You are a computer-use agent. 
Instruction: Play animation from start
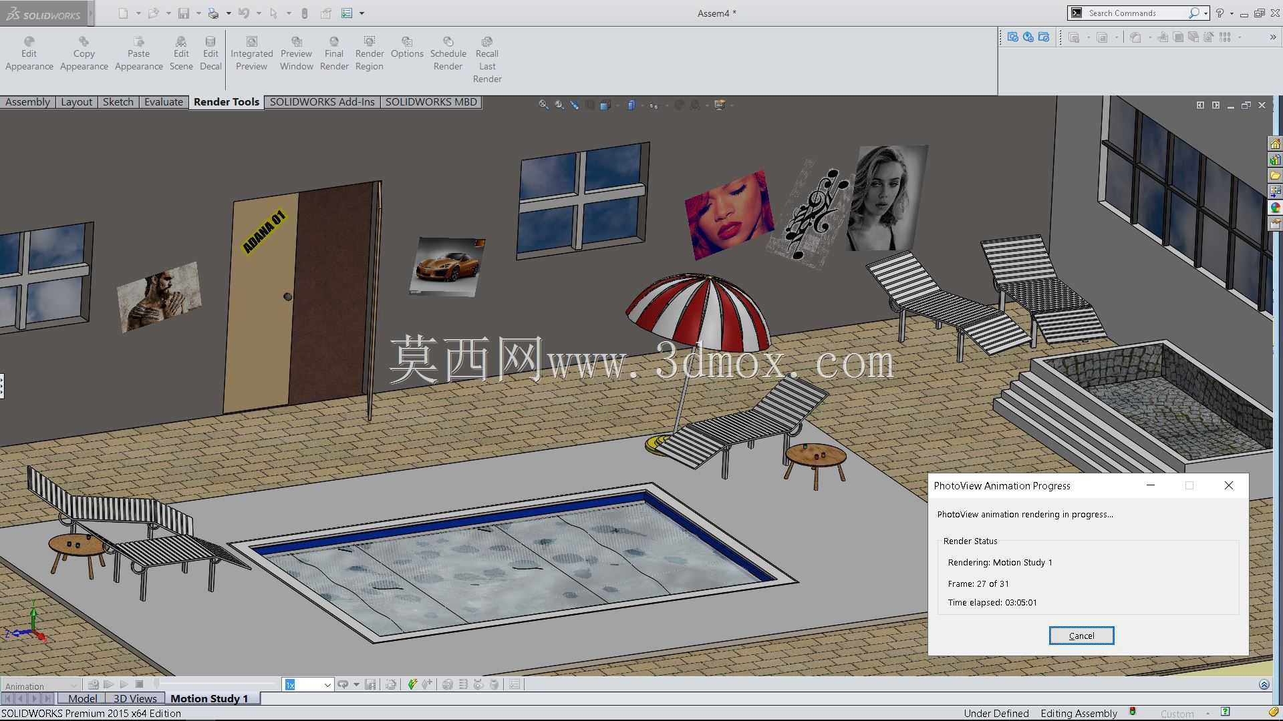(108, 684)
